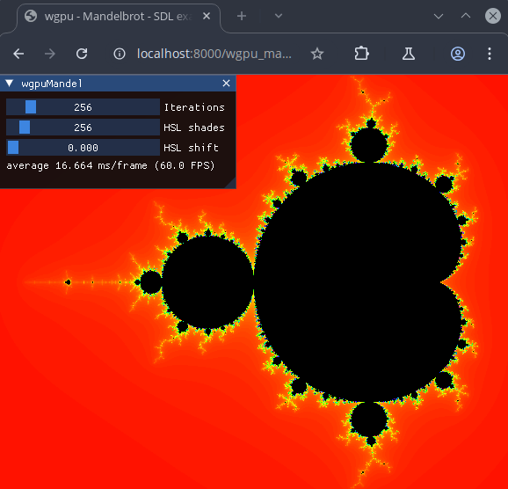The width and height of the screenshot is (508, 489).
Task: Bookmark this page with the star
Action: click(x=317, y=54)
